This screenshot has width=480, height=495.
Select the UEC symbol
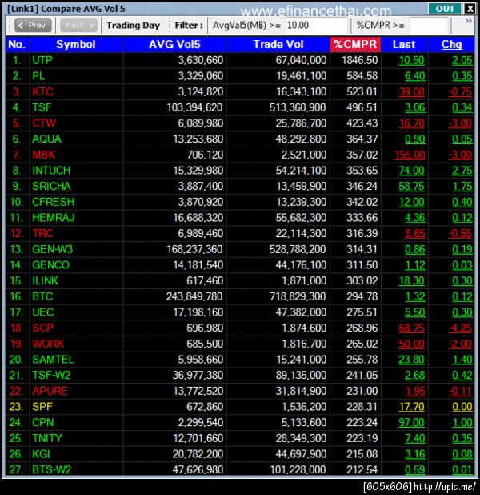pos(43,312)
